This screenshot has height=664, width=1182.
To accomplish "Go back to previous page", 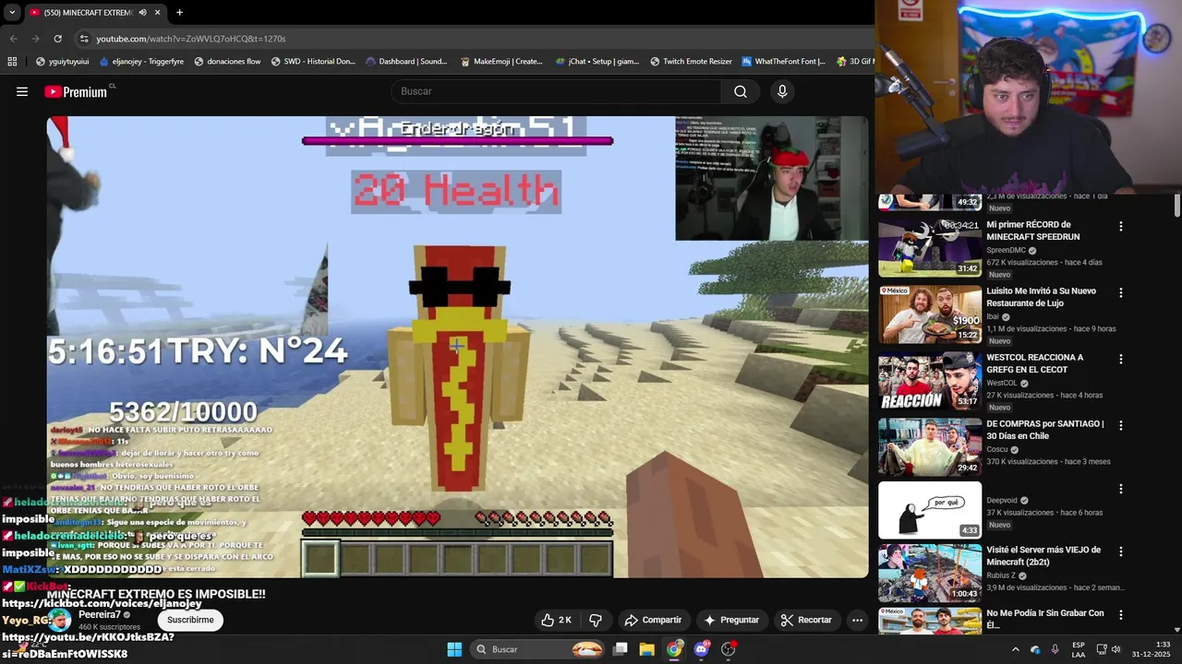I will [x=13, y=39].
